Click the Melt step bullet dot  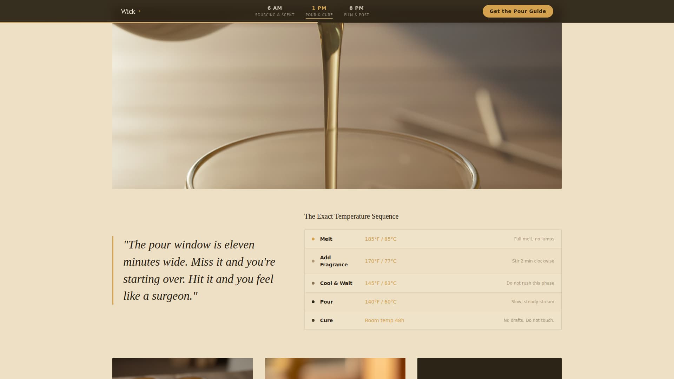tap(313, 239)
